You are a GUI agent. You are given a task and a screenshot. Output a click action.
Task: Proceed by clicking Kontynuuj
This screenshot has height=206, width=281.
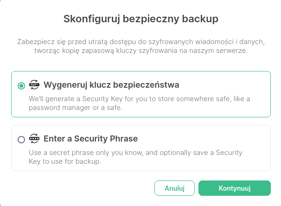(235, 188)
